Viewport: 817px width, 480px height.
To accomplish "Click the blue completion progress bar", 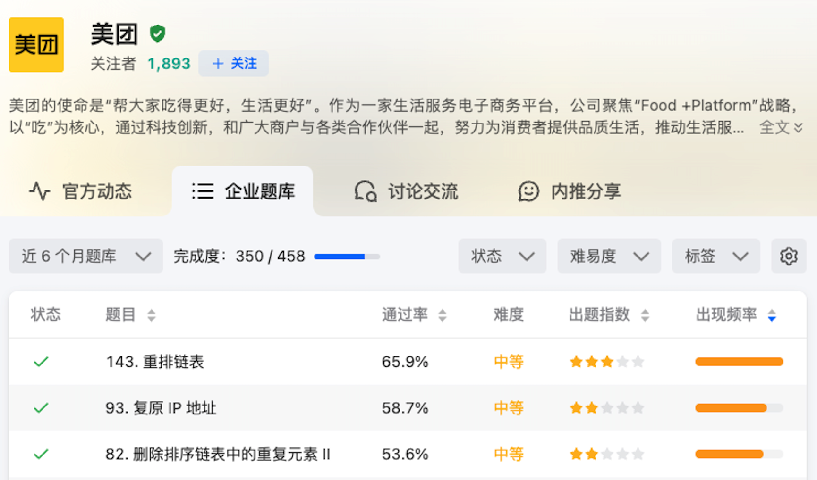I will click(347, 257).
